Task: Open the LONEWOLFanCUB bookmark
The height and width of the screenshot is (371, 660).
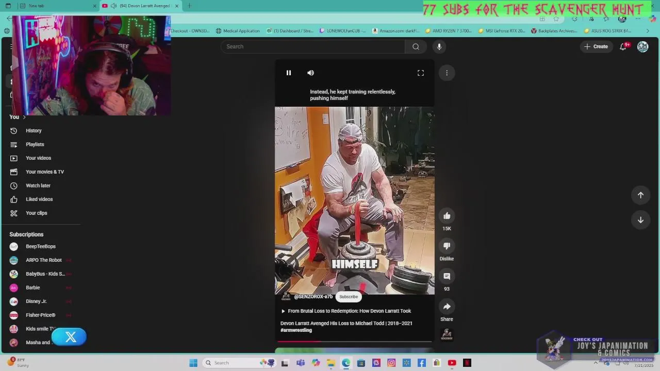Action: point(343,31)
